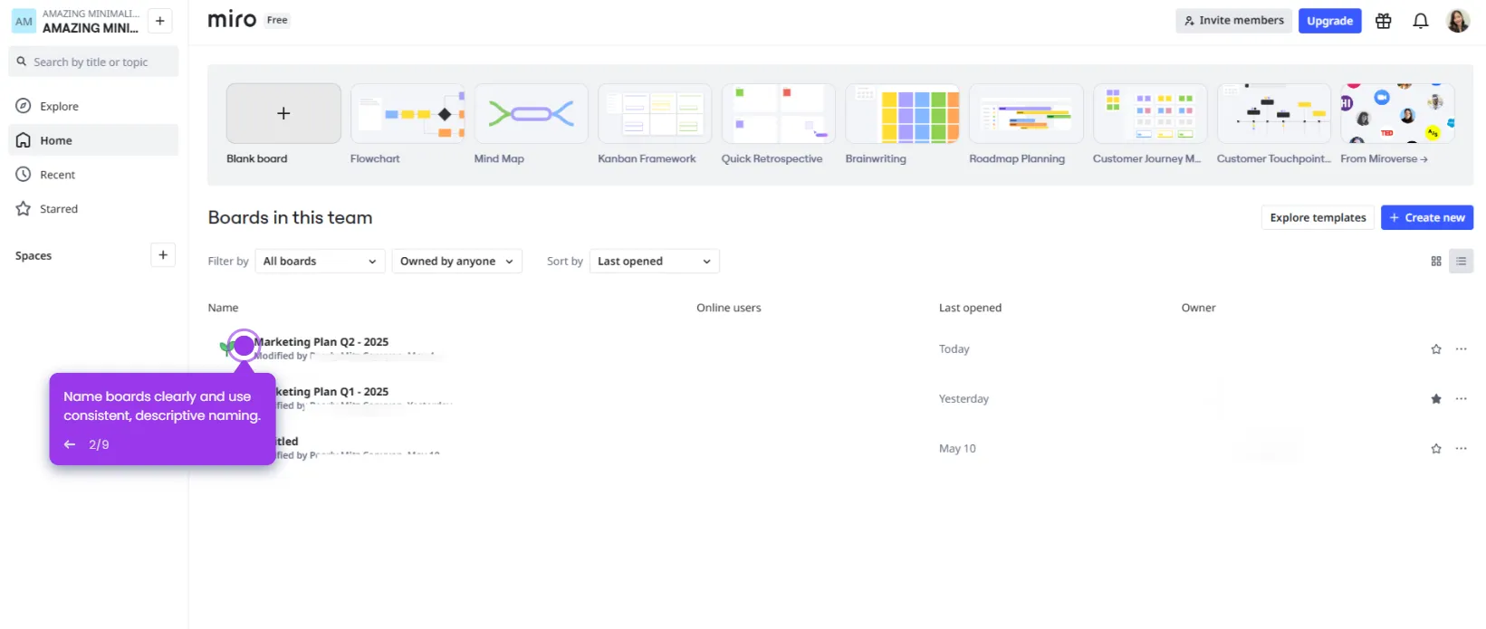The width and height of the screenshot is (1486, 629).
Task: Open more options for the May 10 board
Action: 1461,449
